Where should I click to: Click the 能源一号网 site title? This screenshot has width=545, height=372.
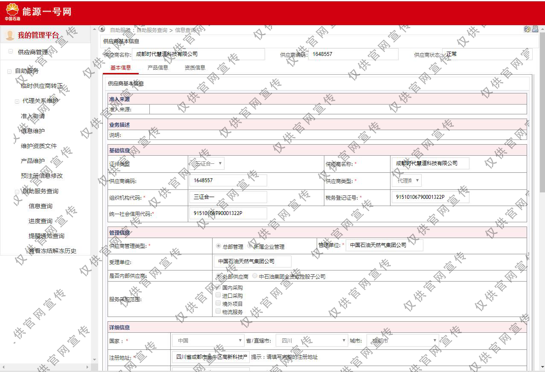click(x=47, y=12)
